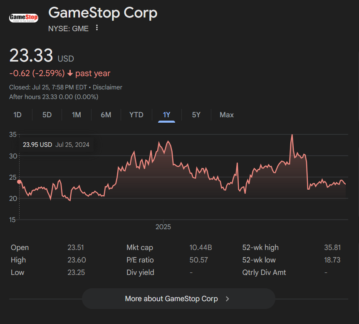Click the 52-wk low value 18.73
359x324 pixels.
click(x=332, y=260)
